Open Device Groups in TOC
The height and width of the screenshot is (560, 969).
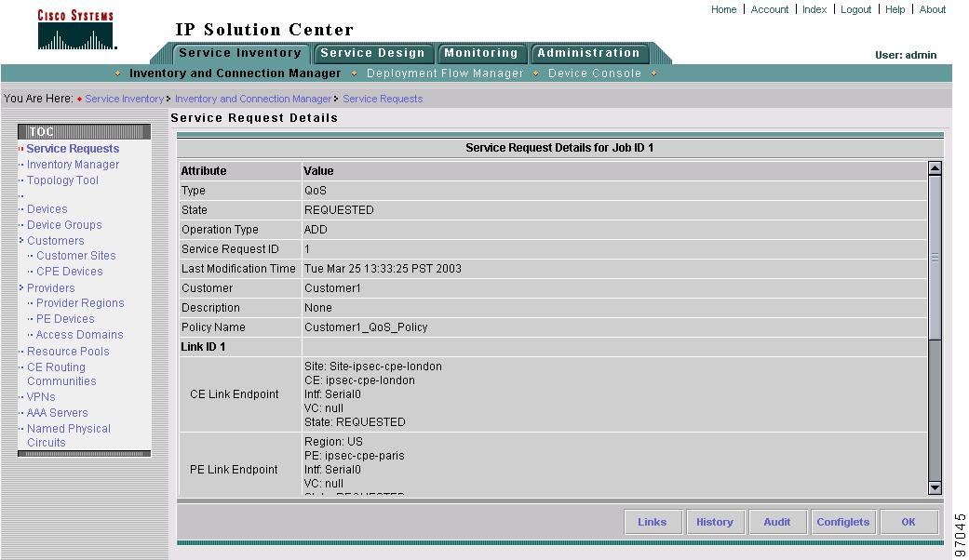64,225
